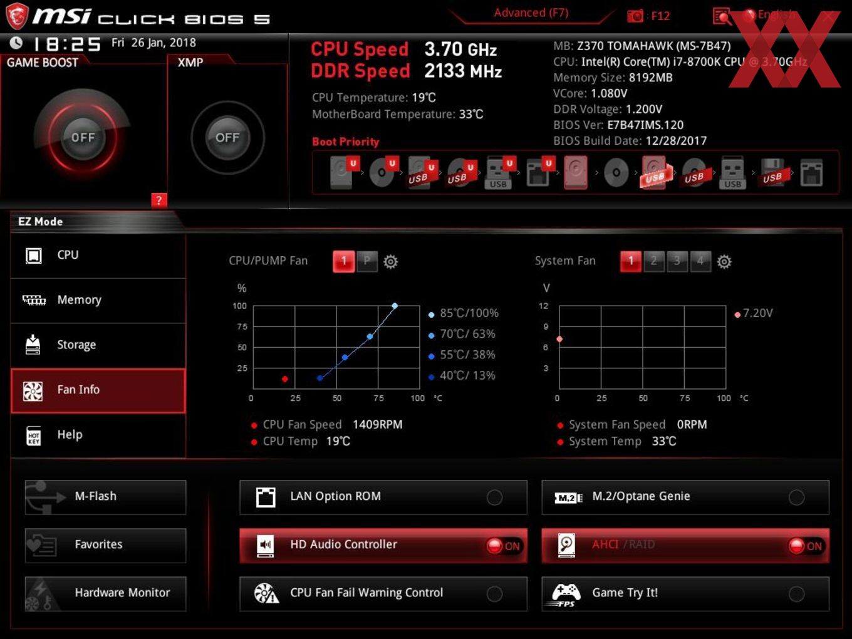Viewport: 852px width, 639px height.
Task: Open the Storage section
Action: coord(98,345)
